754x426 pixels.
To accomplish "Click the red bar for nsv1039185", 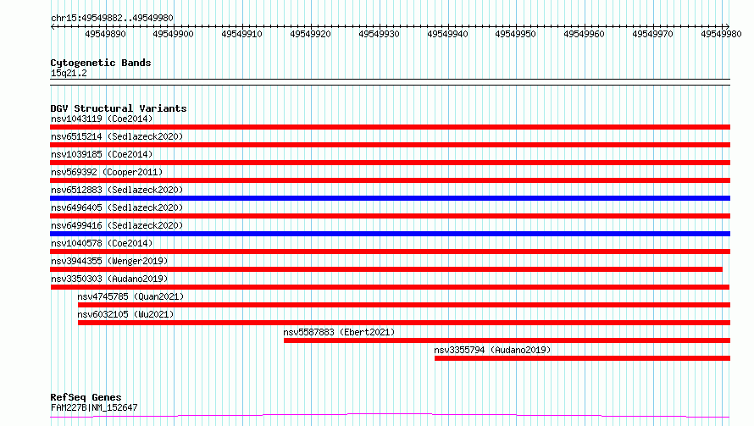I will (390, 163).
